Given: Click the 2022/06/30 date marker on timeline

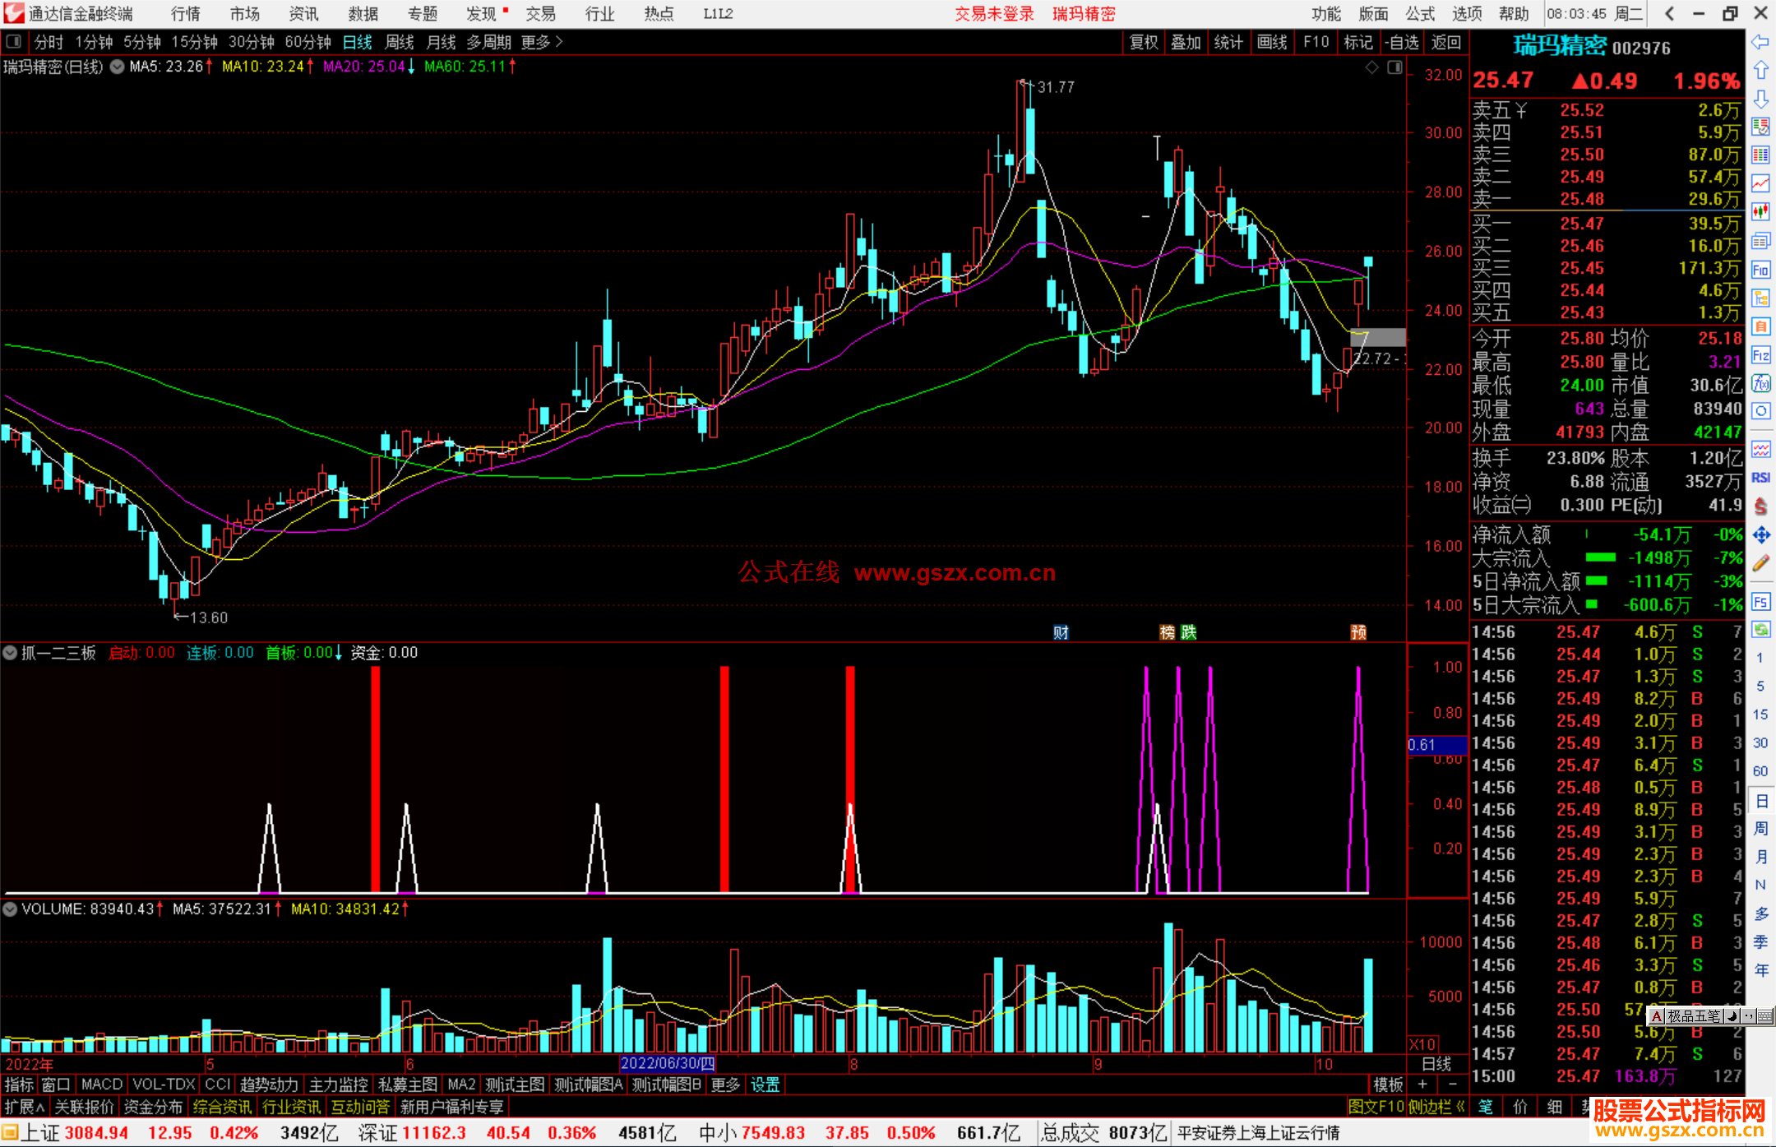Looking at the screenshot, I should coord(668,1064).
